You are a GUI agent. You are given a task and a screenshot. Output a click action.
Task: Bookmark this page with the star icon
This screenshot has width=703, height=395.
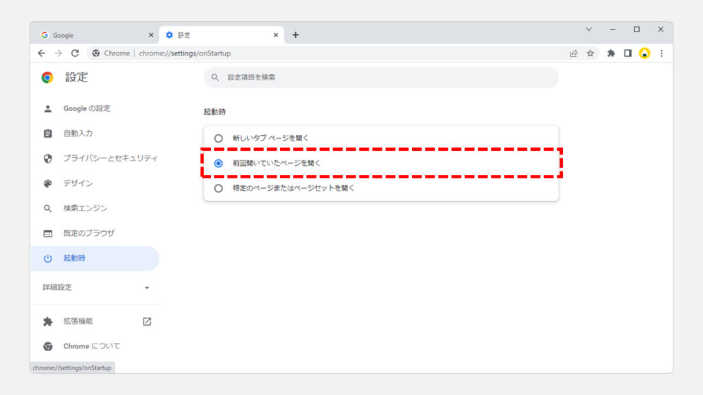590,53
